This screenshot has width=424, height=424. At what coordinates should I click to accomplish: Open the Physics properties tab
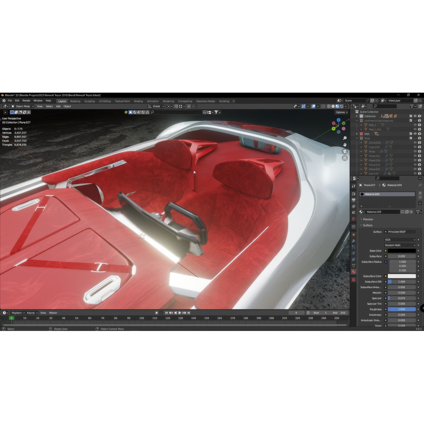pos(353,253)
